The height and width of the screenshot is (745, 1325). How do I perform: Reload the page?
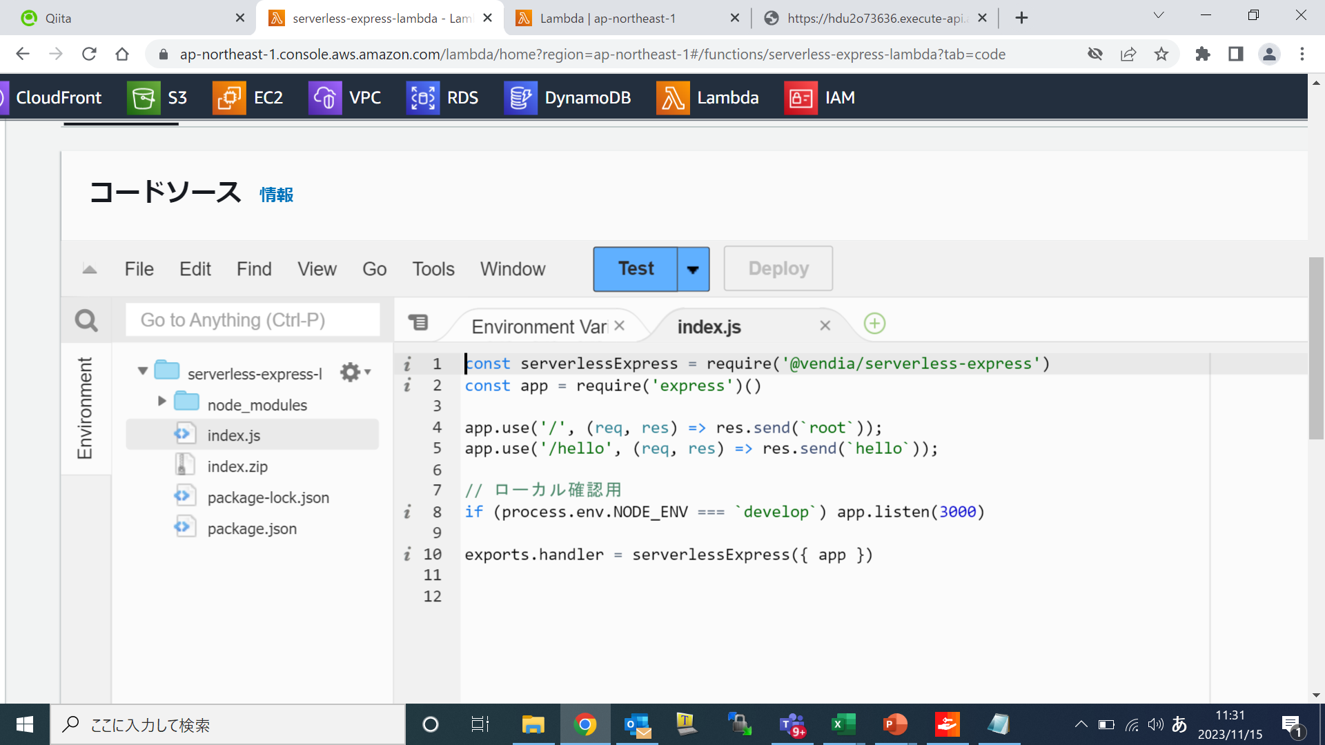pyautogui.click(x=89, y=54)
